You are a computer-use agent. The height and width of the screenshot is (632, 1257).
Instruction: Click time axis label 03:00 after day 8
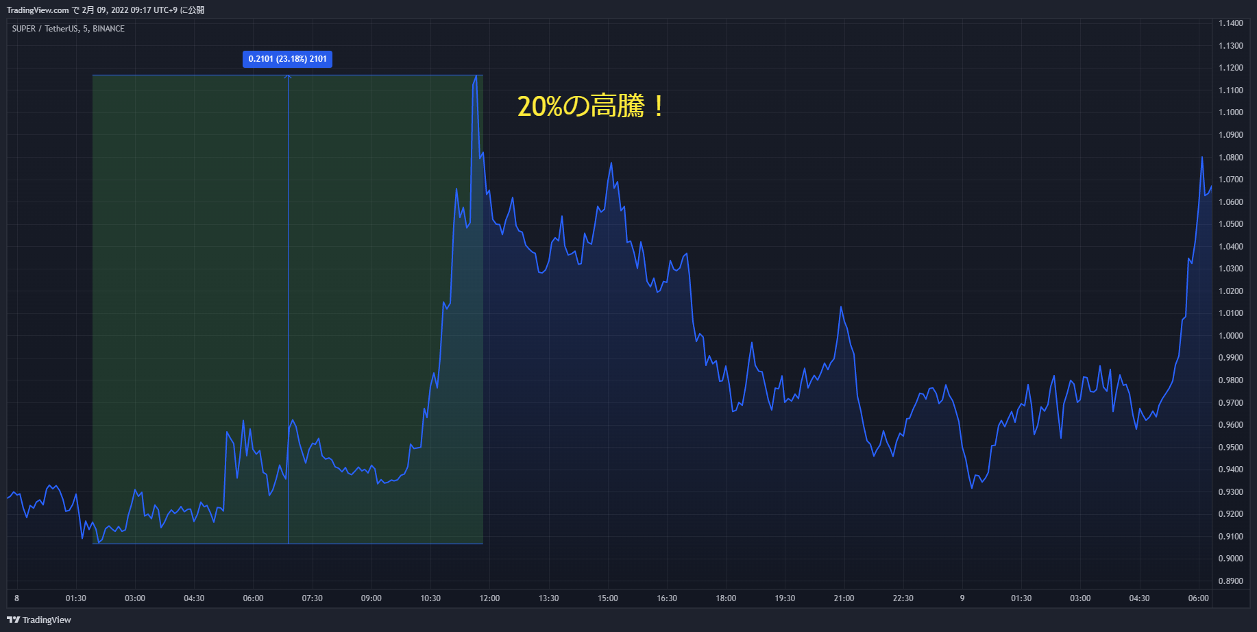(x=135, y=598)
